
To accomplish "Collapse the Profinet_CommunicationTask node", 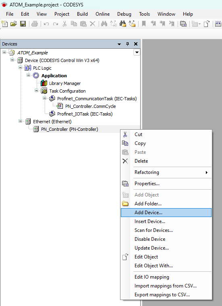I will pyautogui.click(x=44, y=98).
